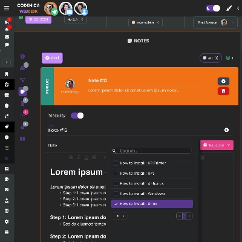
Task: Open the No SLA dropdown
Action: click(x=75, y=19)
